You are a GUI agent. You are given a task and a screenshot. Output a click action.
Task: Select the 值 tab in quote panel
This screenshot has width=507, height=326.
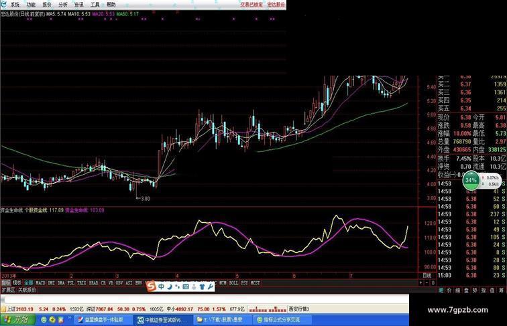(492, 291)
